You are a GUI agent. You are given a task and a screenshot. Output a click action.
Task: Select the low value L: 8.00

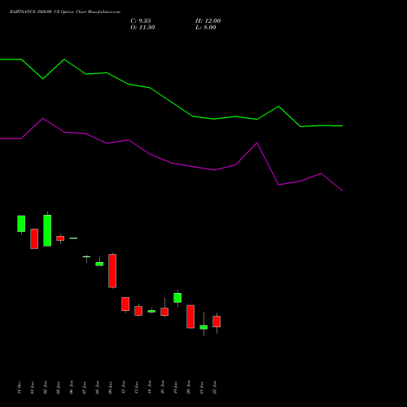(x=206, y=28)
